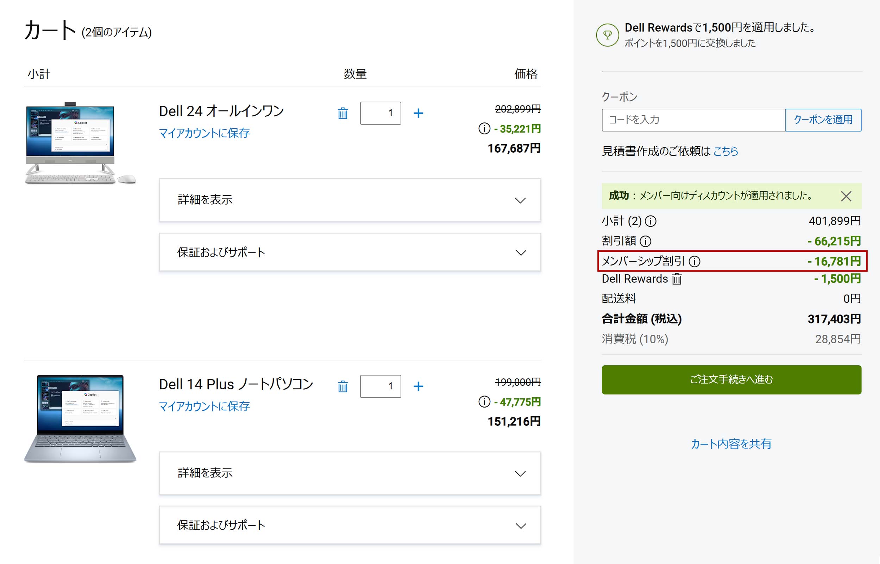Screen dimensions: 880x564
Task: Increase Dell 14 Plus quantity with plus
Action: pos(418,386)
